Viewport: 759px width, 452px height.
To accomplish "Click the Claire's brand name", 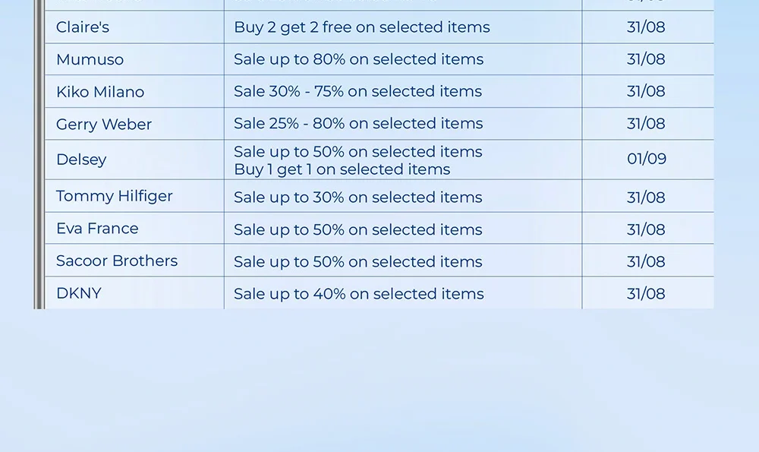I will pyautogui.click(x=83, y=27).
